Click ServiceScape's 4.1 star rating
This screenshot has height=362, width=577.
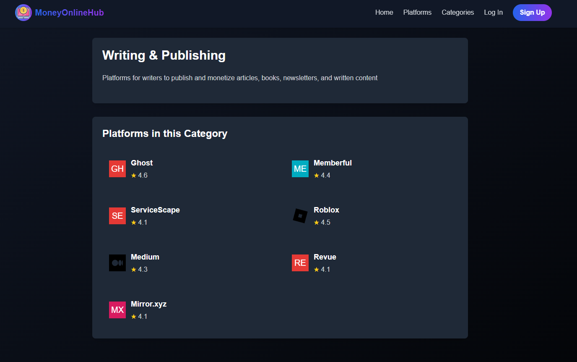(x=139, y=223)
